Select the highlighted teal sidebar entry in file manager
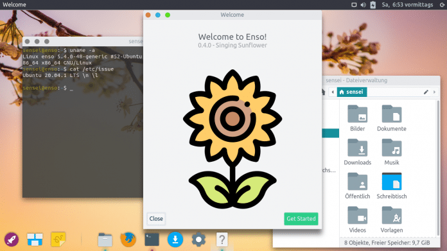The width and height of the screenshot is (447, 251). [x=330, y=133]
